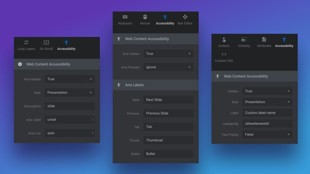
Task: Click Accessibility figure icon in middle panel
Action: (x=165, y=17)
